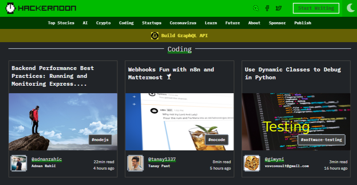Click the 3min read label

click(x=338, y=162)
